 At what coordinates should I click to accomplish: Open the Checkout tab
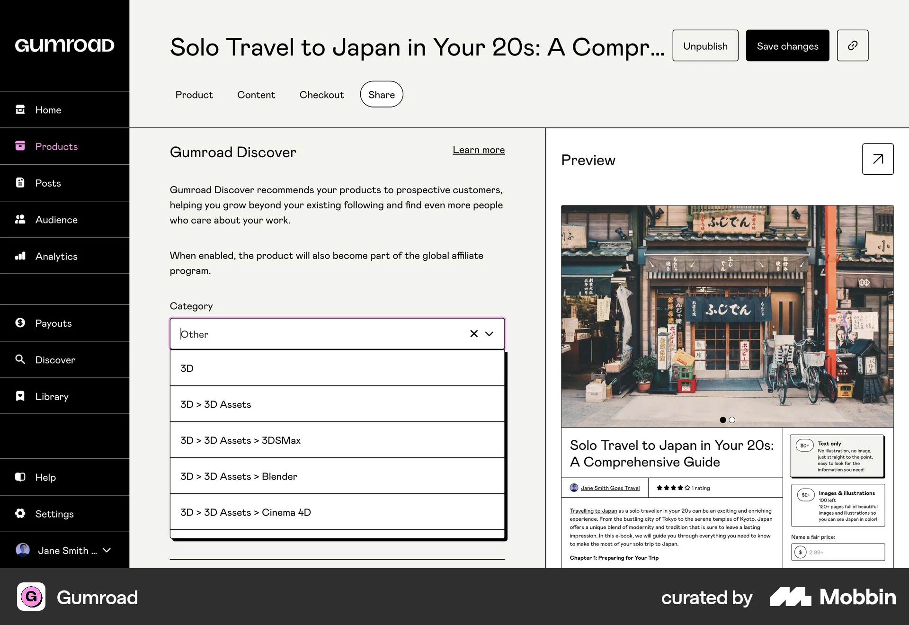[321, 94]
